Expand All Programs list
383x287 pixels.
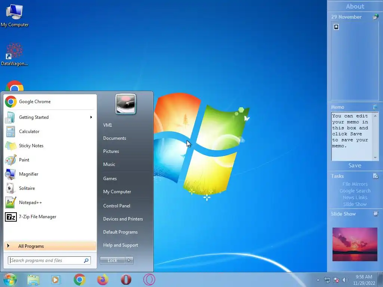coord(50,246)
